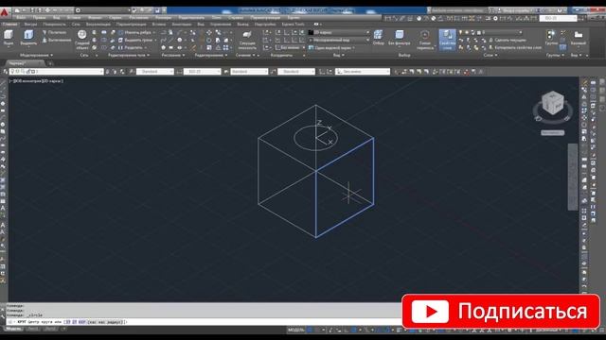Expand the Моделирование panel

coord(36,55)
